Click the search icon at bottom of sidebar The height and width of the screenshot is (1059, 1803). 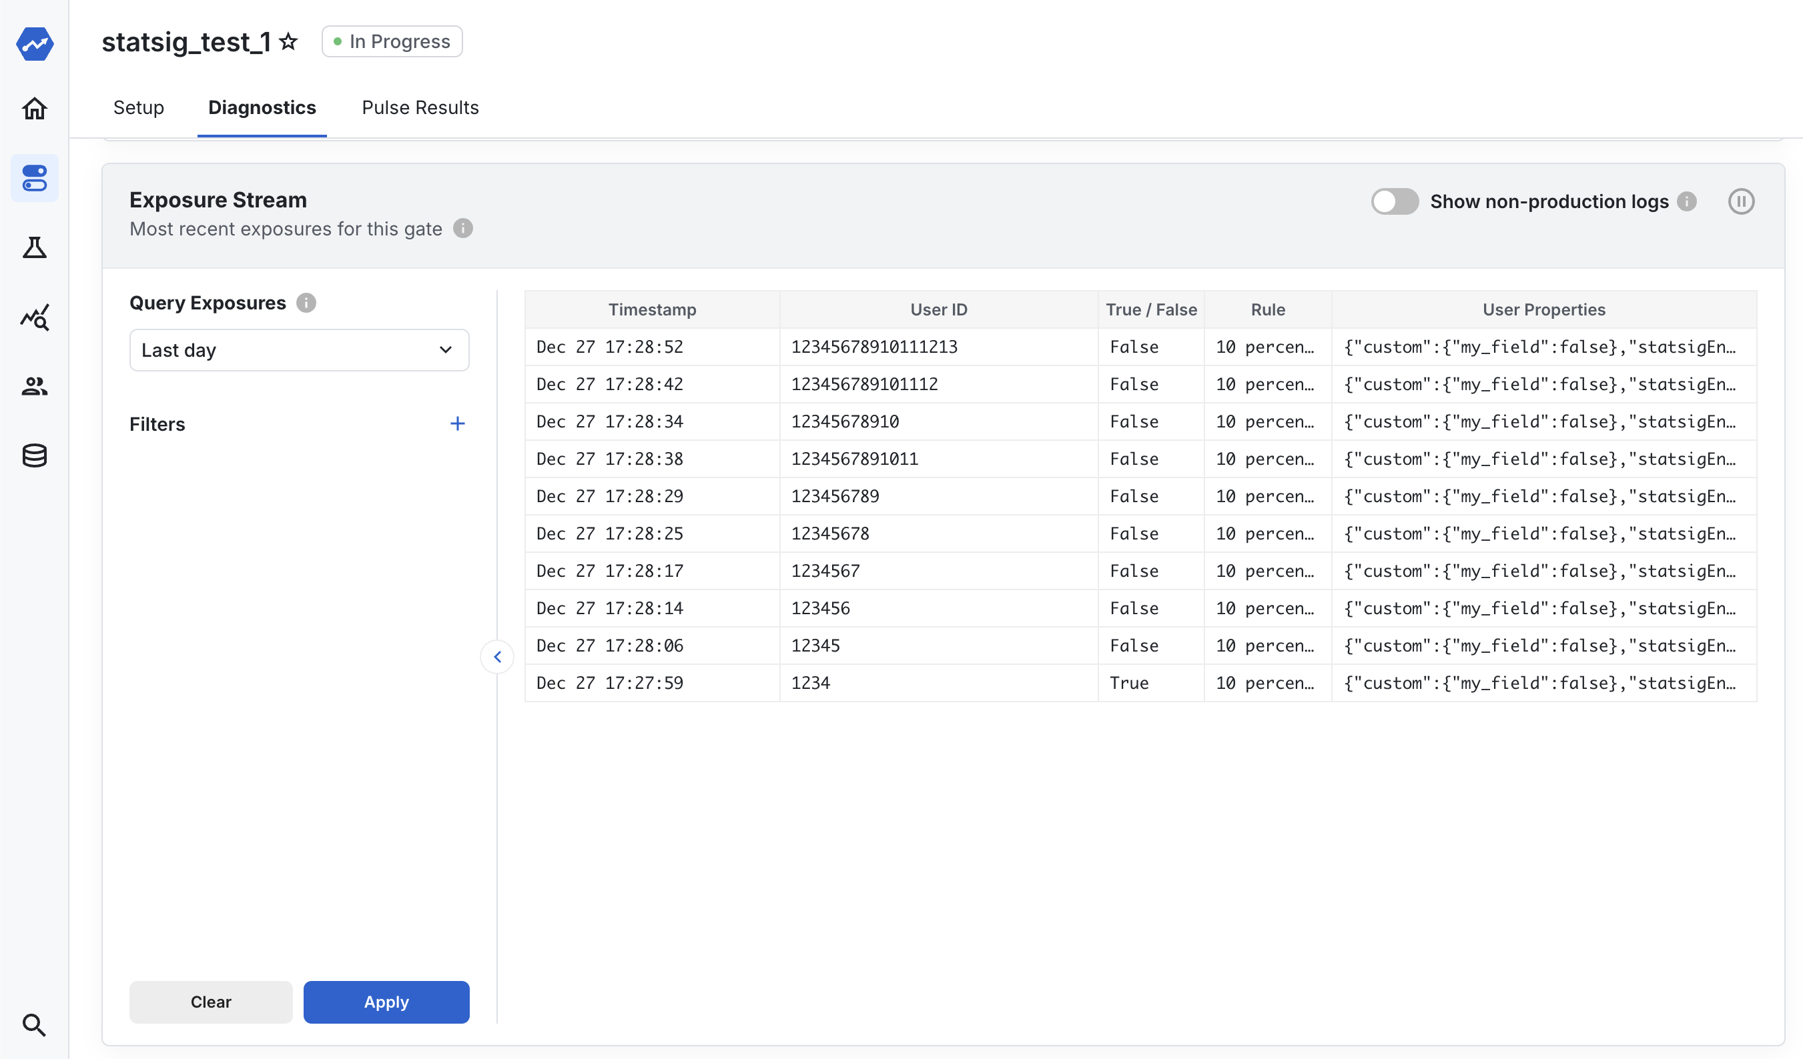(34, 1024)
